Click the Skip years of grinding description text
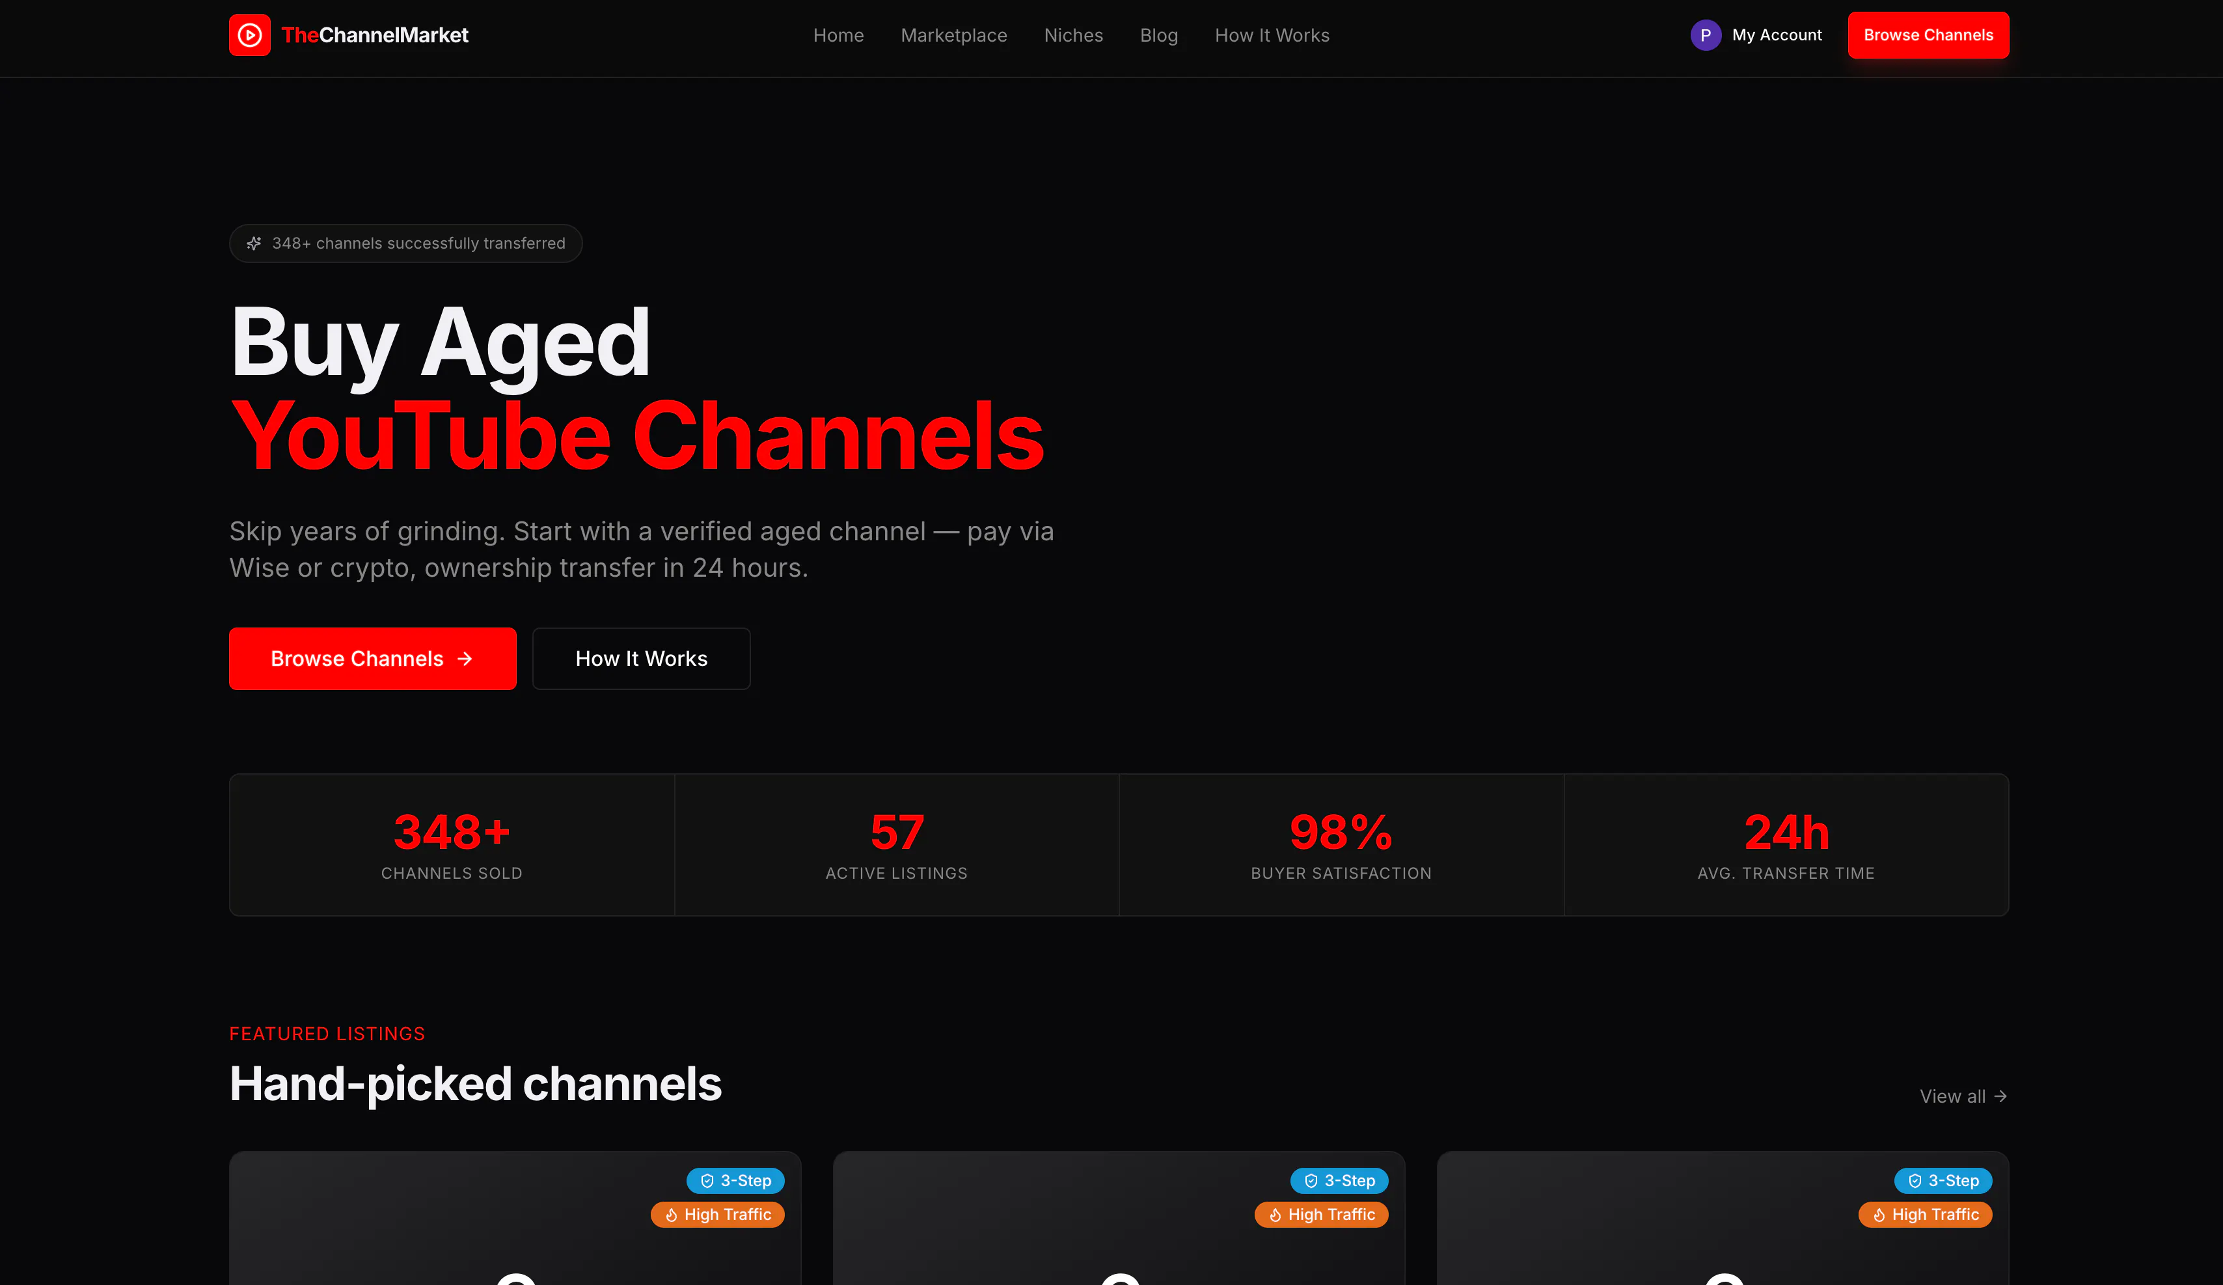 pyautogui.click(x=642, y=549)
